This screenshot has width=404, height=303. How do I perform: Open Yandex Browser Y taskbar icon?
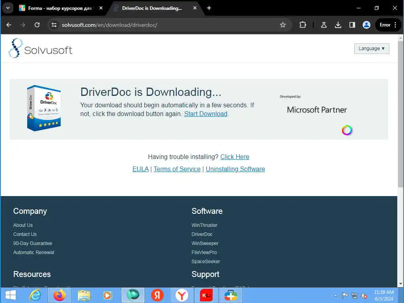coord(181,295)
